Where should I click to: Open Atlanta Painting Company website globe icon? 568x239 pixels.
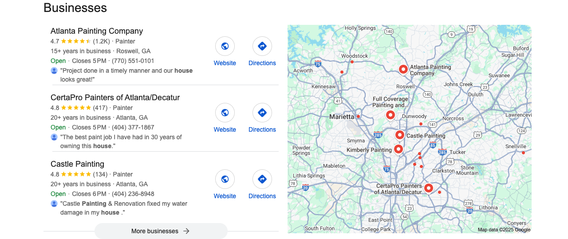click(x=225, y=46)
